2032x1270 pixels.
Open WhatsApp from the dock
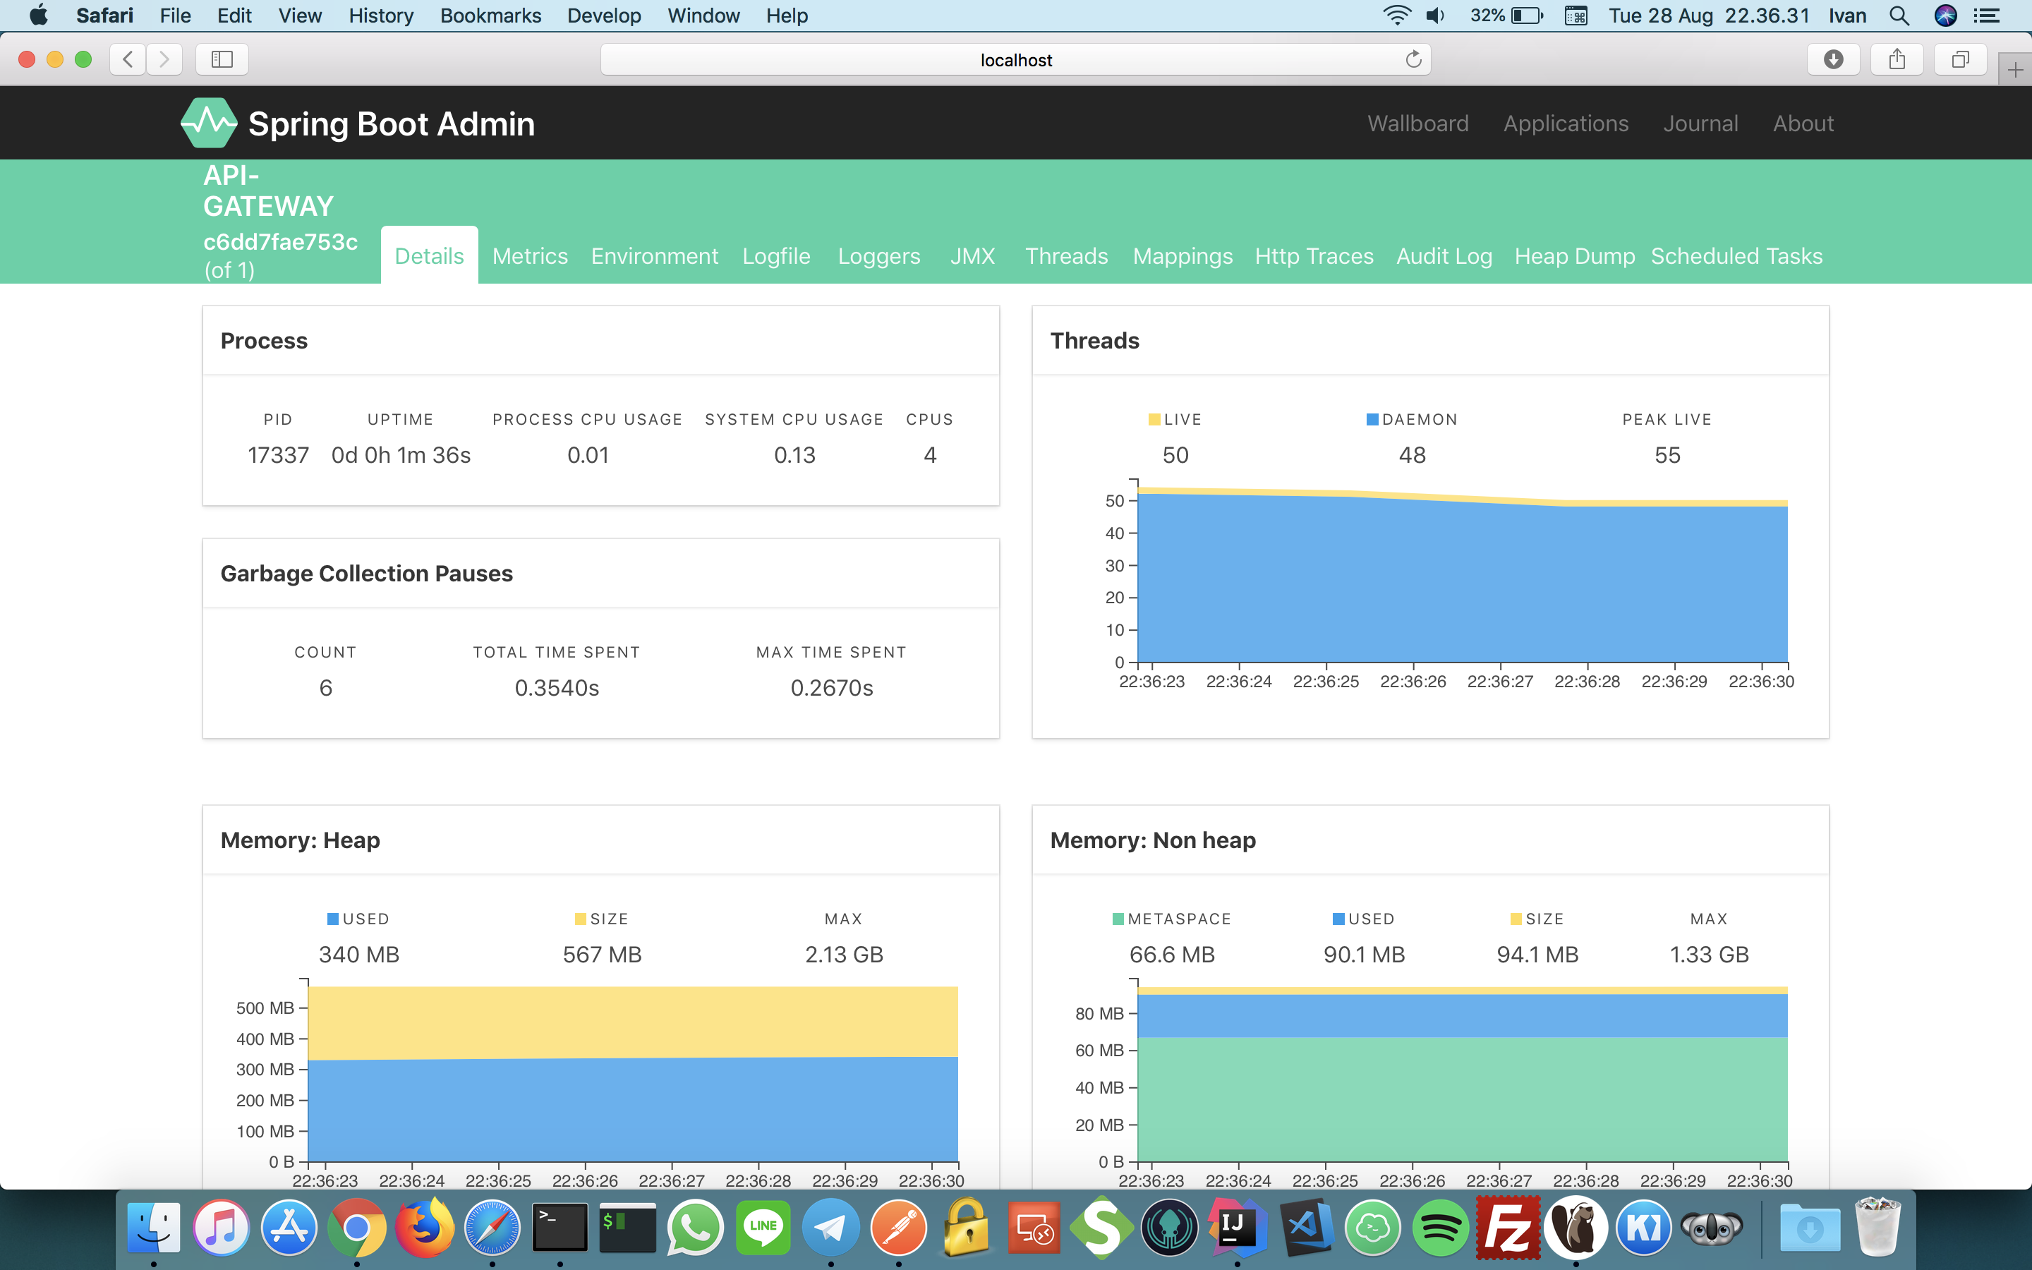(695, 1227)
